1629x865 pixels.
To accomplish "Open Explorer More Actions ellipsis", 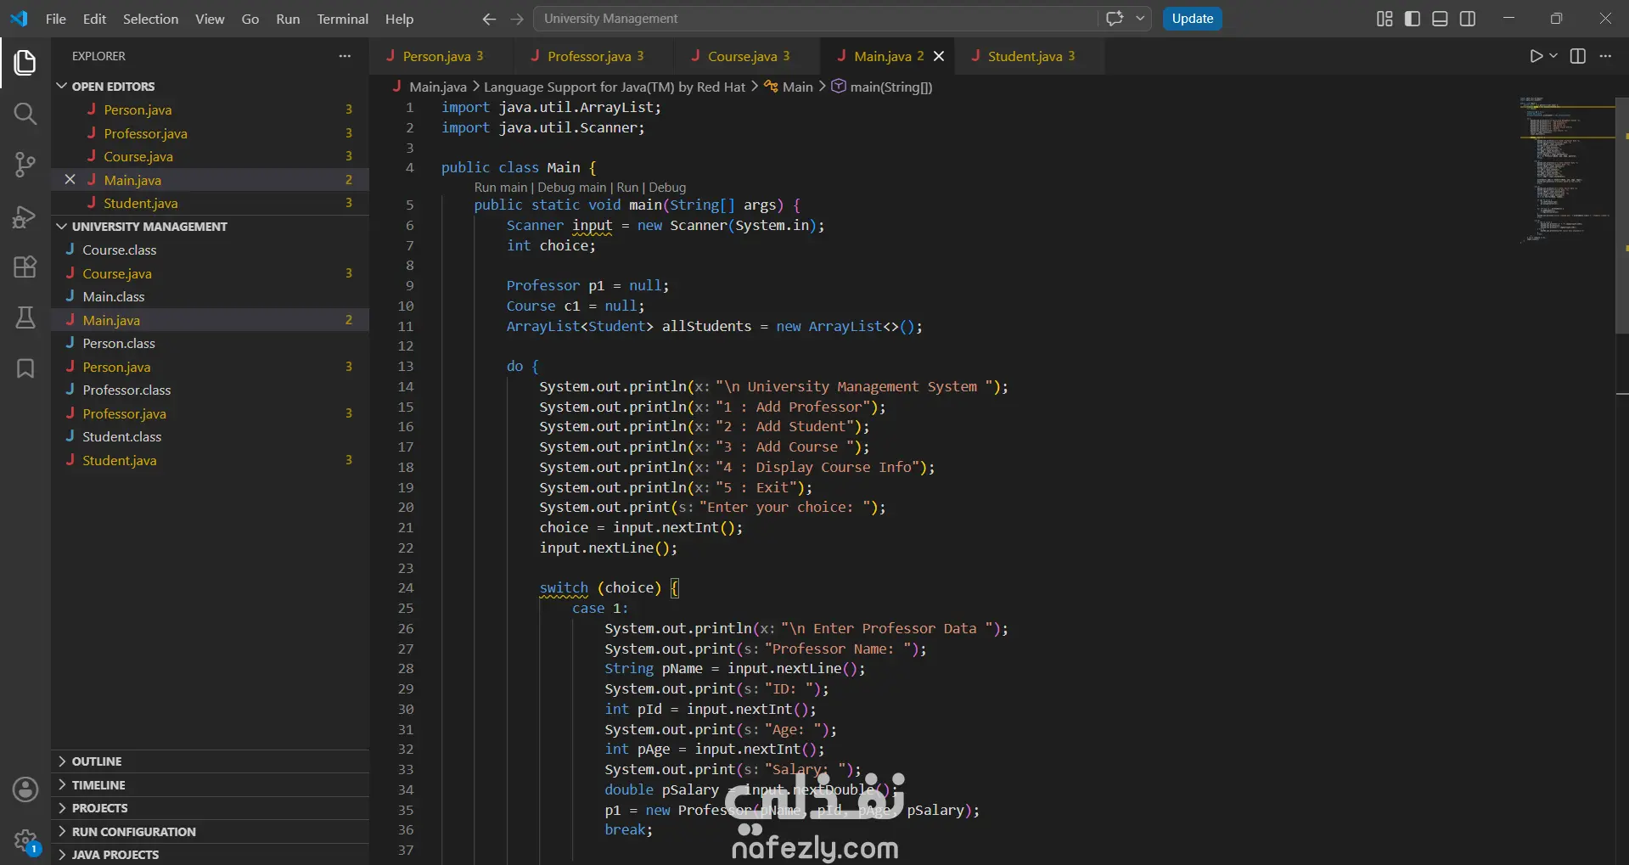I will pyautogui.click(x=345, y=56).
